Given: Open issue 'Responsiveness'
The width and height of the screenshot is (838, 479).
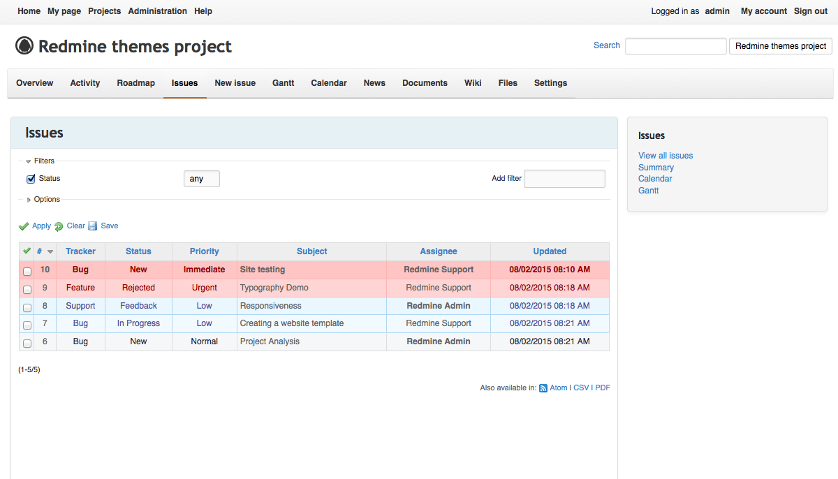Looking at the screenshot, I should 271,306.
